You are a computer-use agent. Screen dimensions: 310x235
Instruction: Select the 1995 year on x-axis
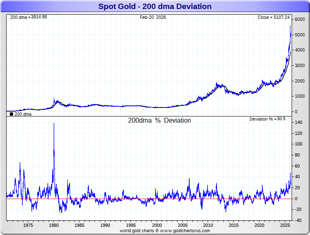tap(131, 225)
